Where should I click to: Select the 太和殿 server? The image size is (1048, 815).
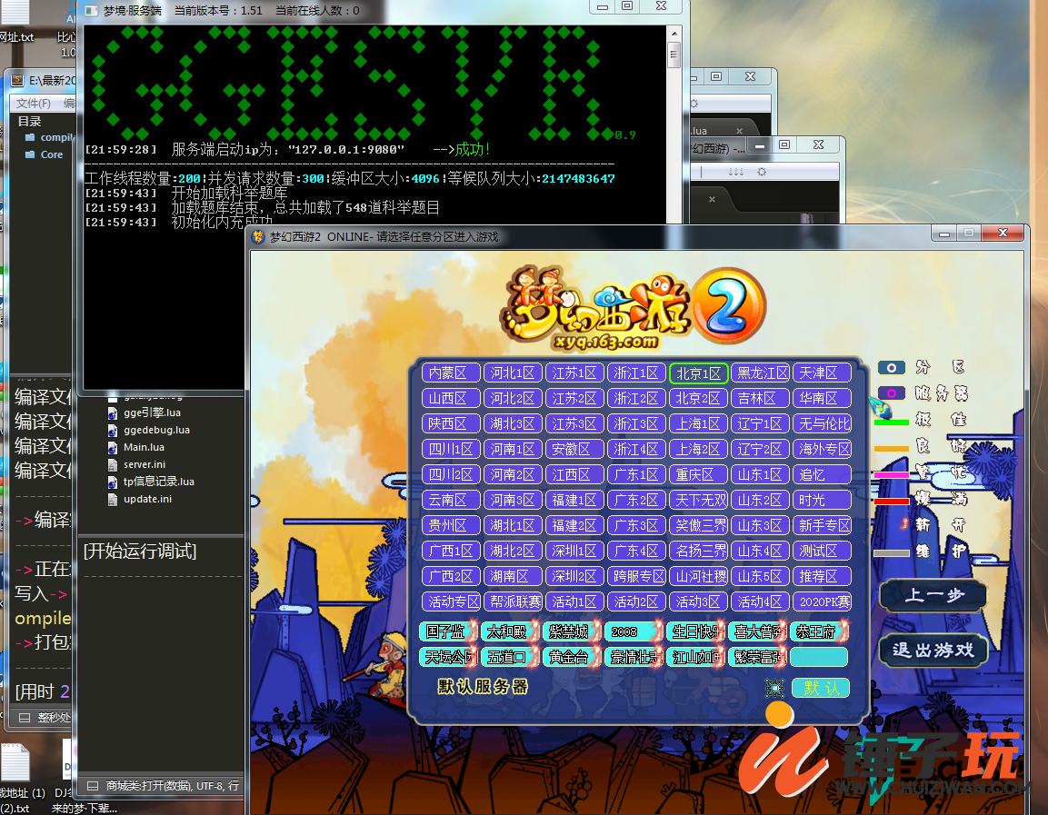click(509, 631)
